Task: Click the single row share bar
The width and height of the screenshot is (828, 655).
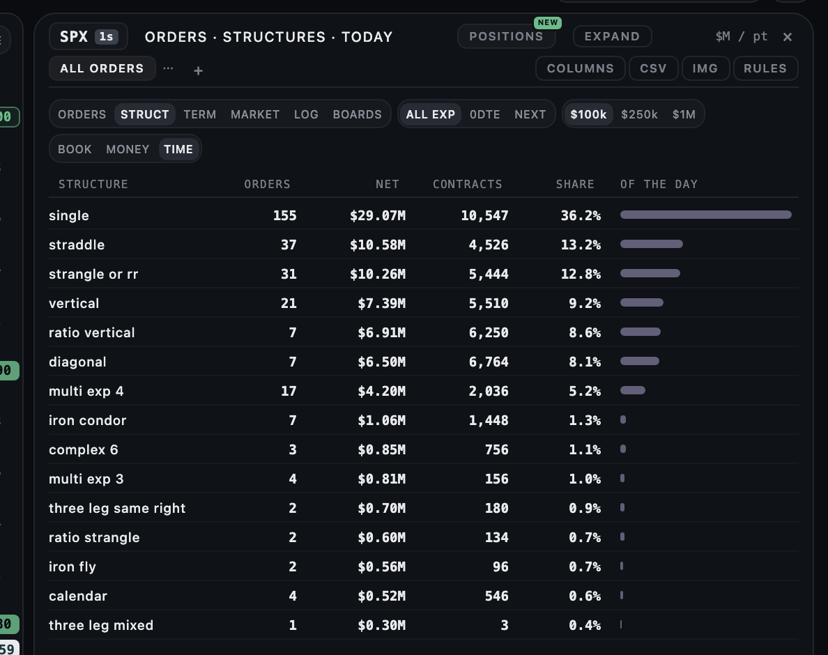Action: pos(706,215)
